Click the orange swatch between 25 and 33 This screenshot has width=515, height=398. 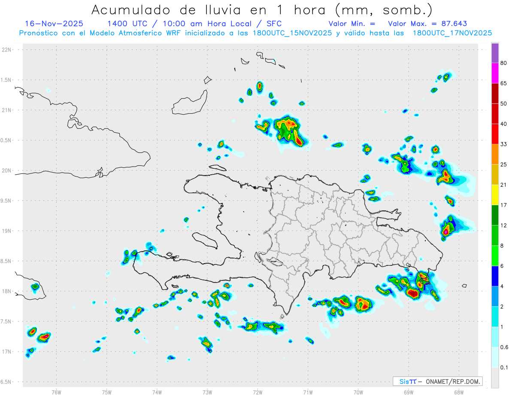click(x=495, y=154)
